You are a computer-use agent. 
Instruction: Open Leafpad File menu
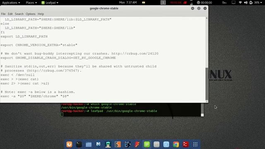pos(3,14)
